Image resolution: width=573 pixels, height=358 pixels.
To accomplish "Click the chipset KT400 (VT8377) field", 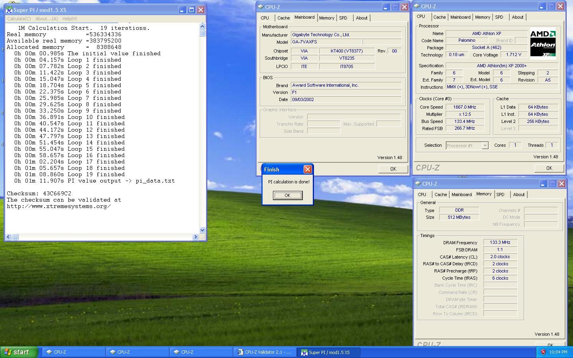I will pyautogui.click(x=347, y=51).
